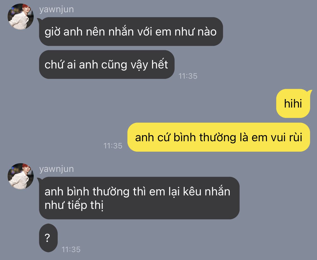Click the yawnjun username above the 'anh bình thường' message

pos(56,169)
